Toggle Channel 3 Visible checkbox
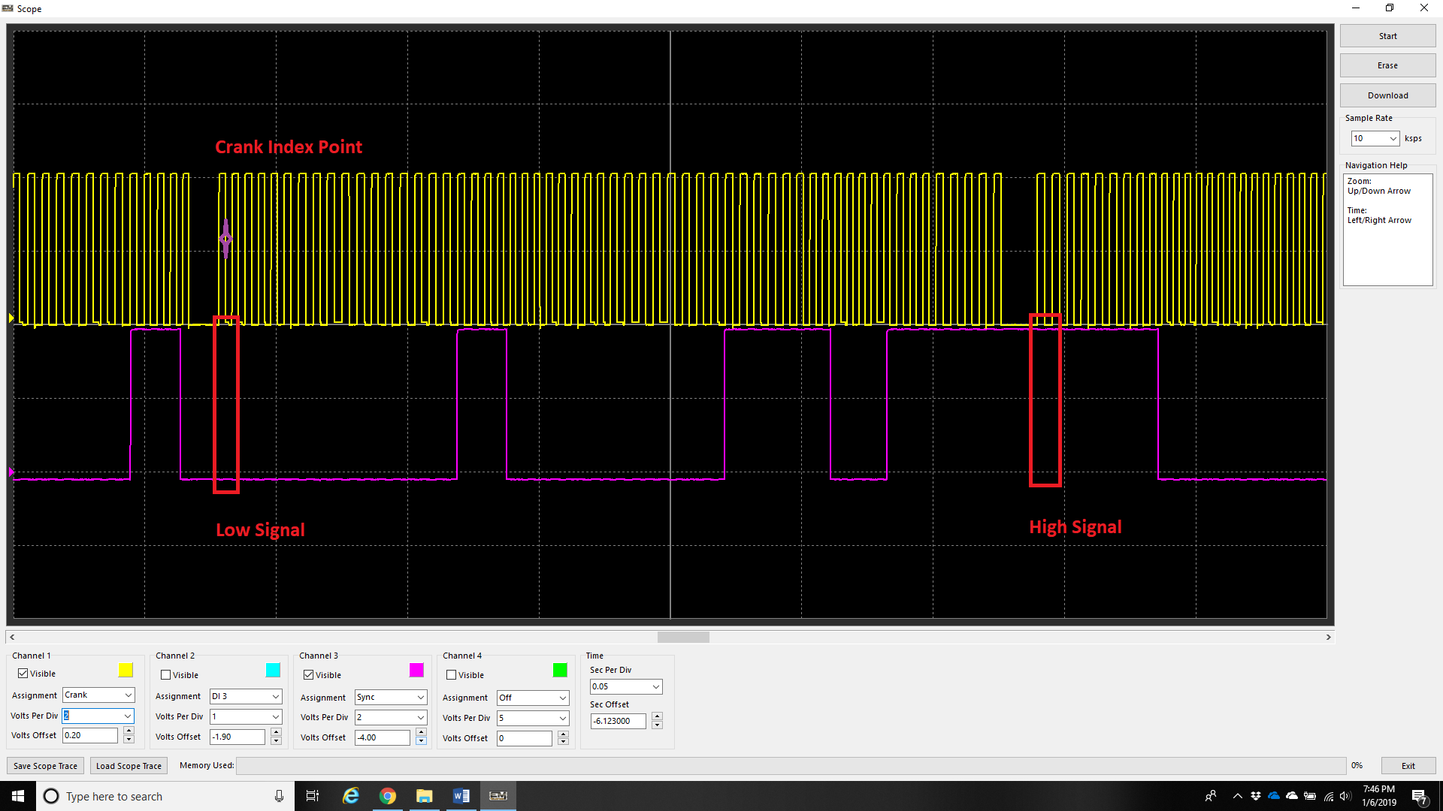1443x811 pixels. click(x=309, y=675)
